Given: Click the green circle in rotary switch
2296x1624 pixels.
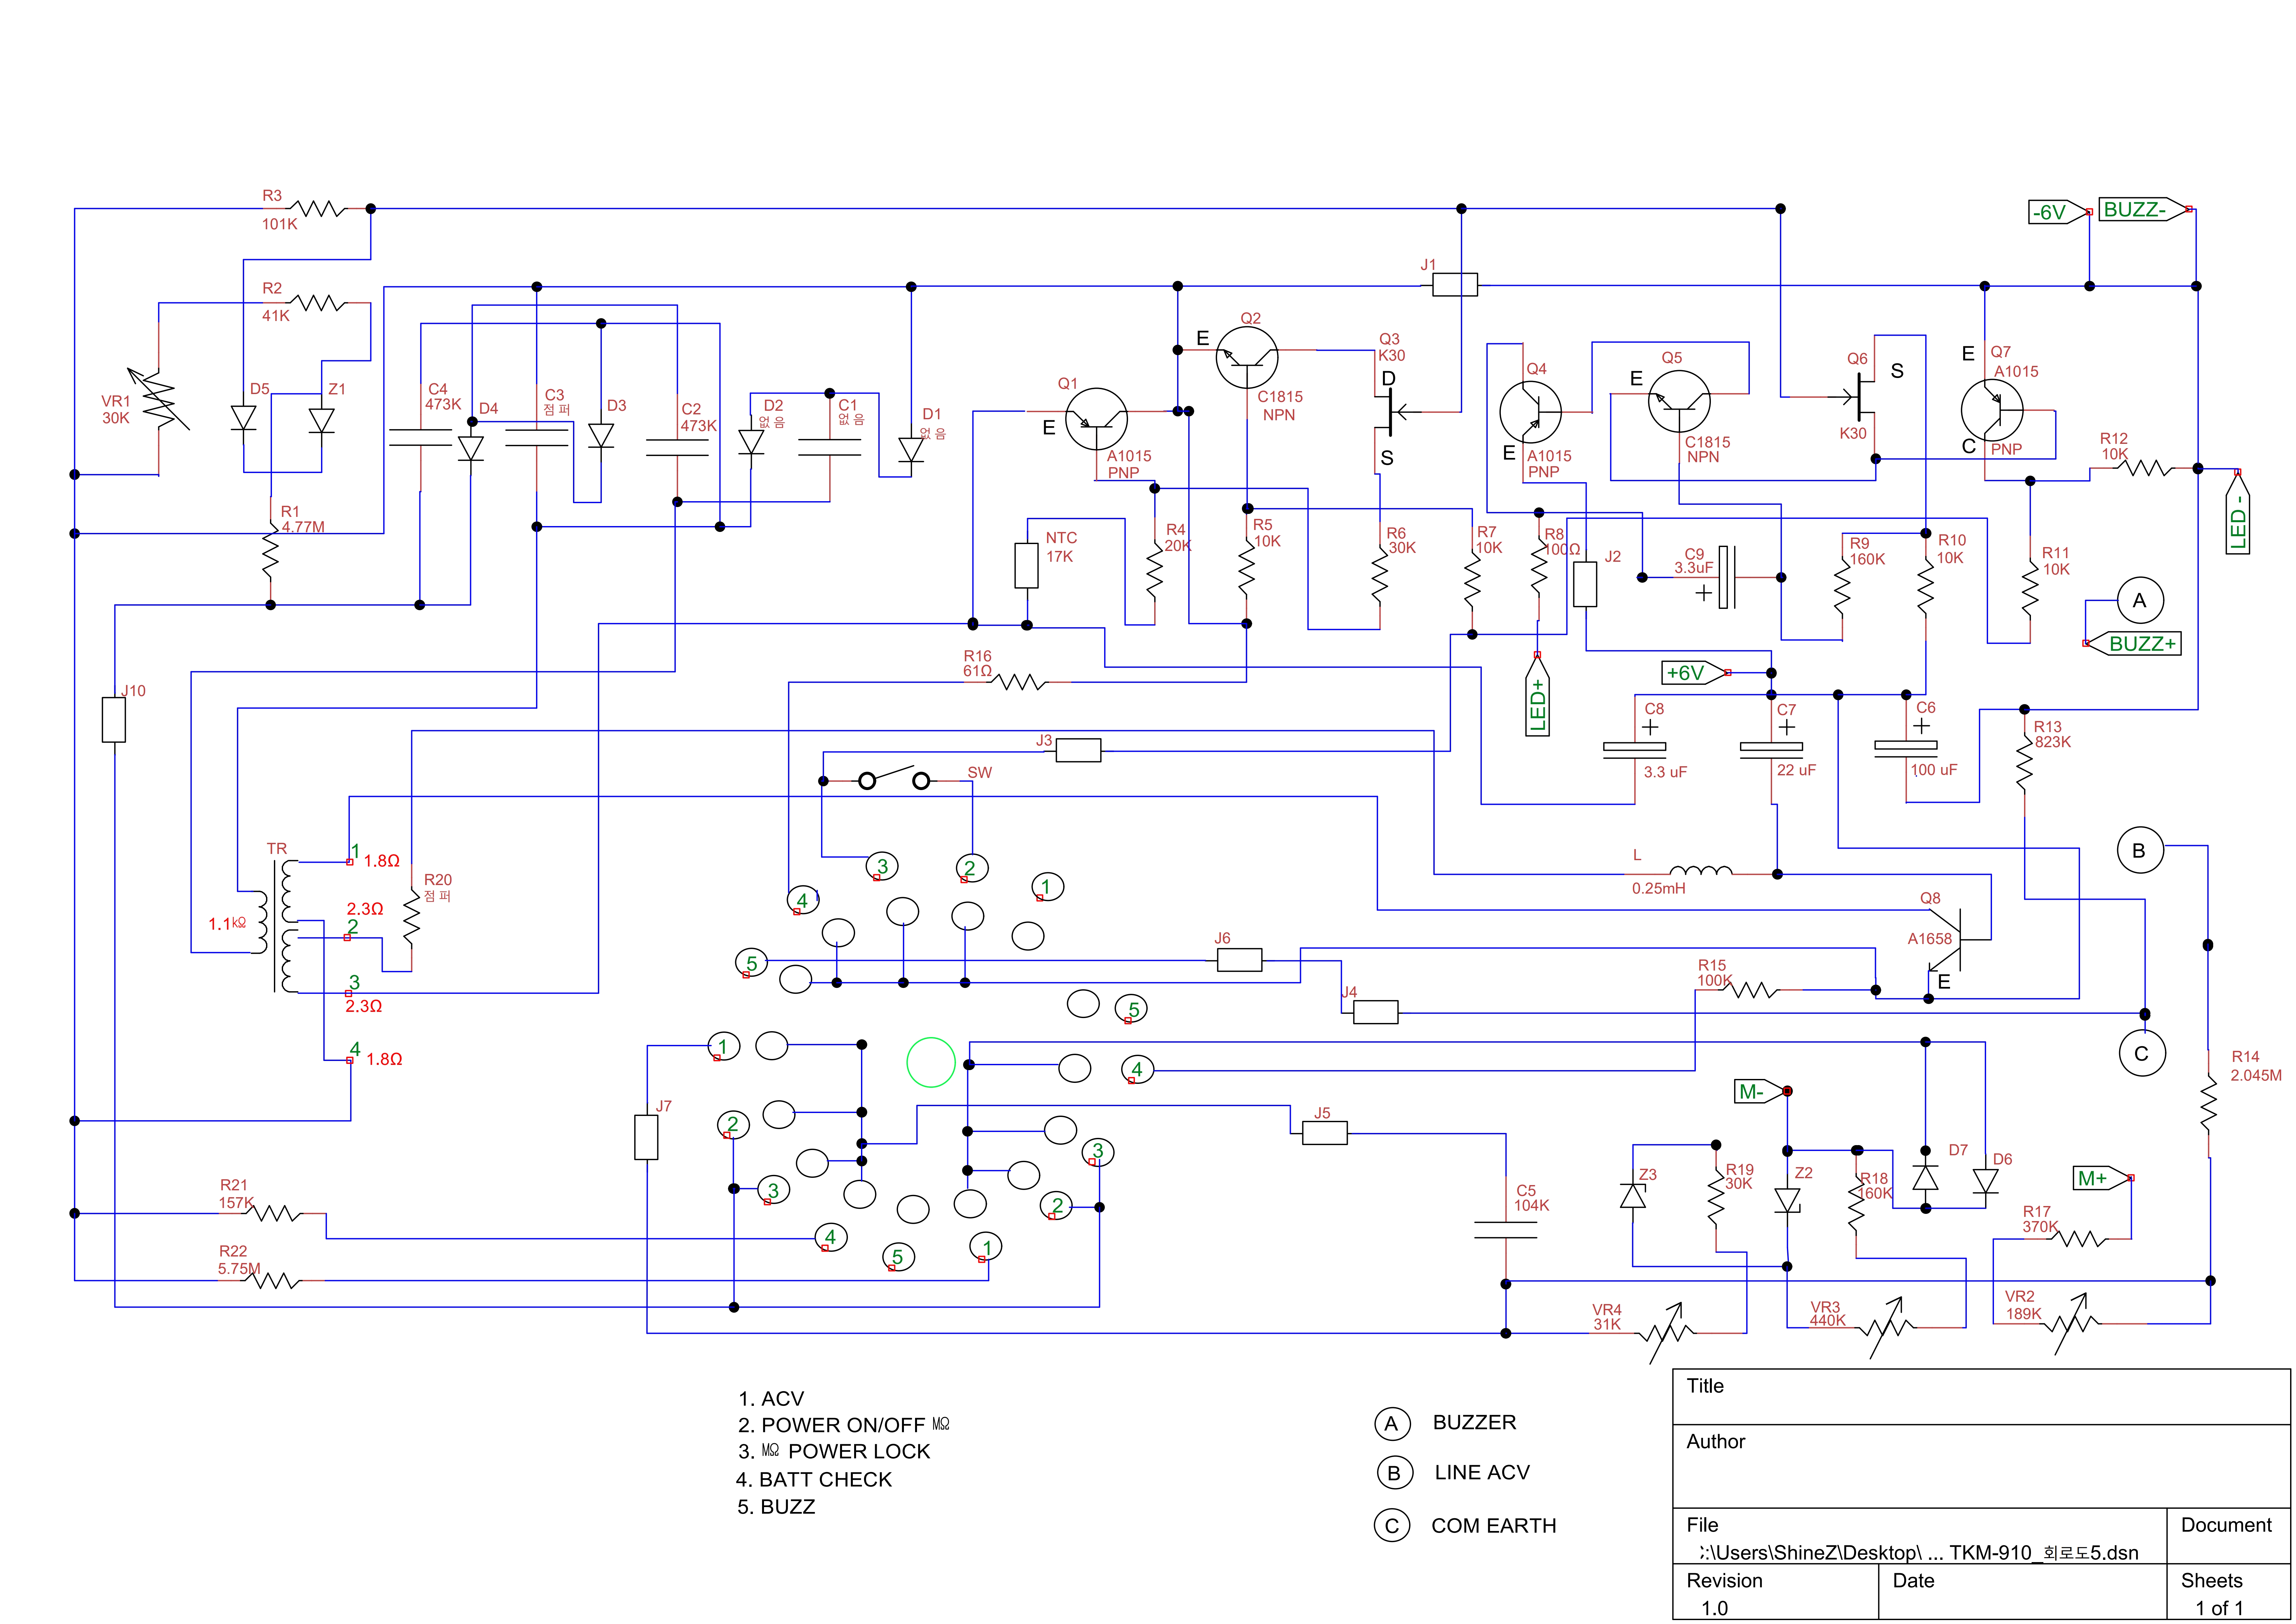Looking at the screenshot, I should point(931,1062).
